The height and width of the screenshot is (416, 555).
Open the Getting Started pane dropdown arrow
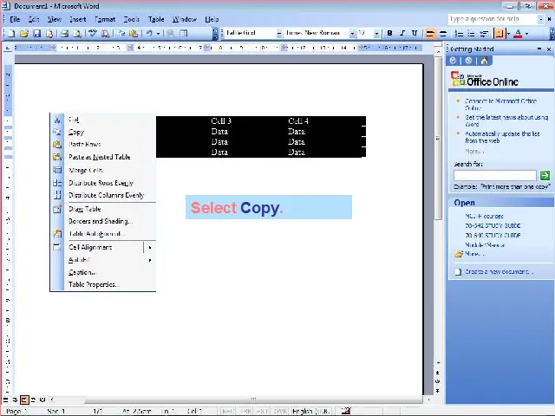click(x=539, y=49)
